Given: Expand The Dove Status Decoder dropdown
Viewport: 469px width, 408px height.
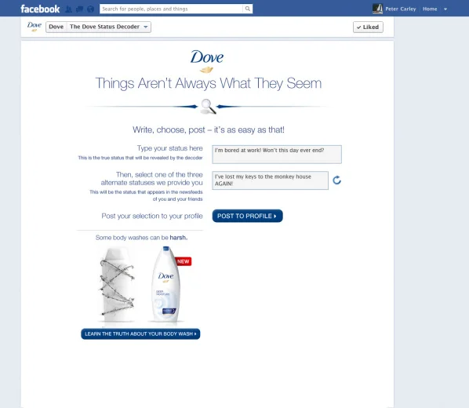Looking at the screenshot, I should tap(109, 27).
